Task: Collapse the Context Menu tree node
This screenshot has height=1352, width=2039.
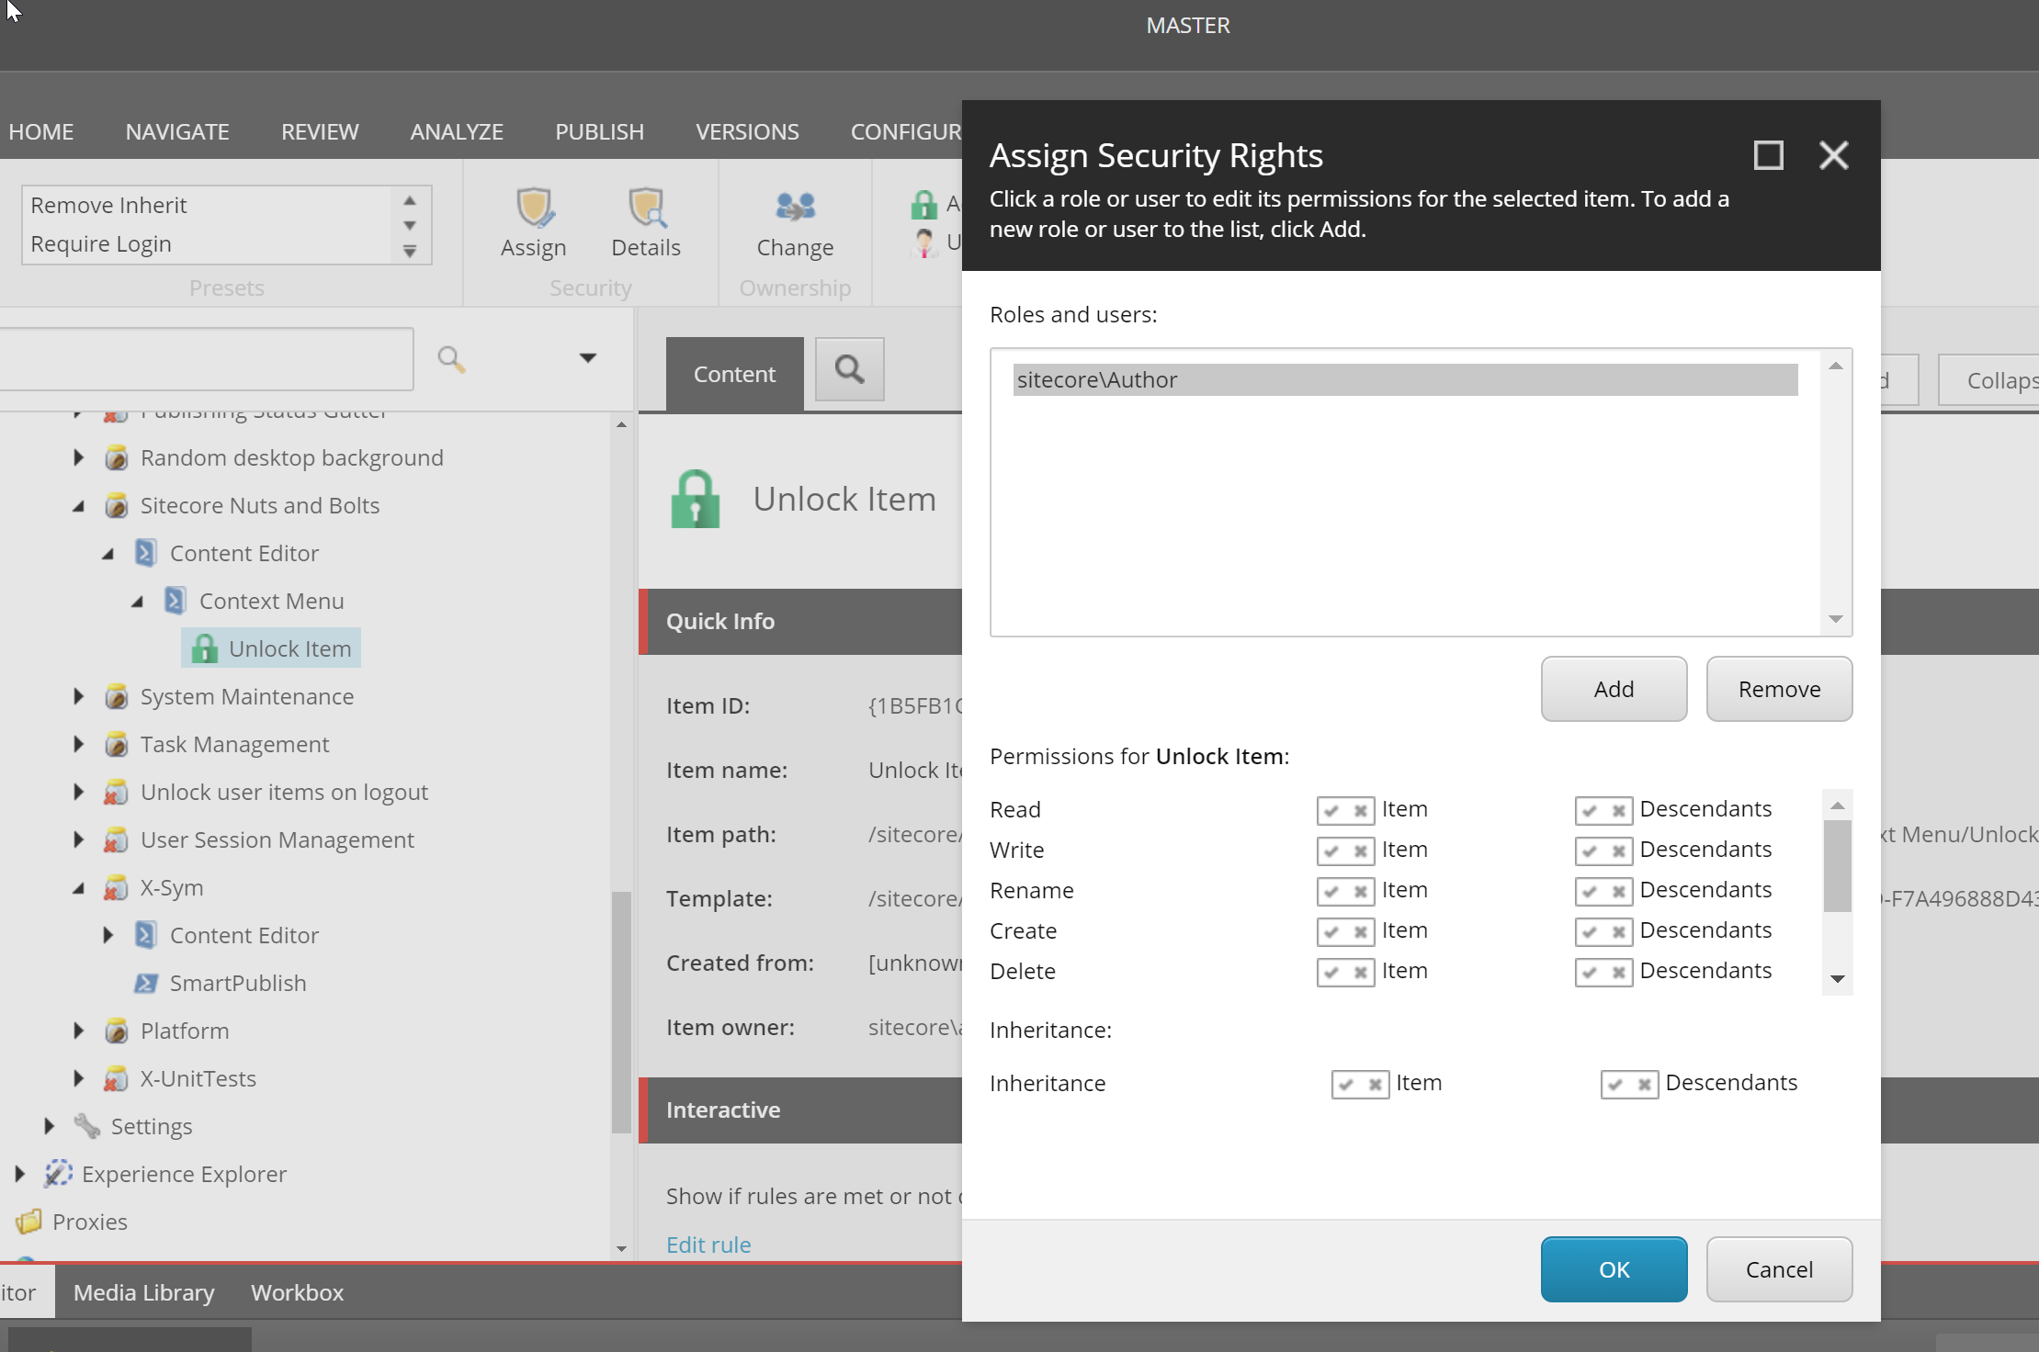Action: click(138, 602)
